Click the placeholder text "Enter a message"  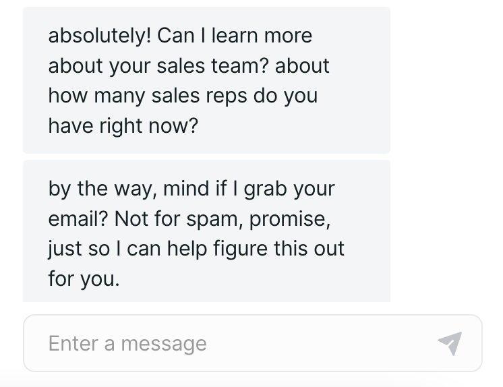pos(127,344)
